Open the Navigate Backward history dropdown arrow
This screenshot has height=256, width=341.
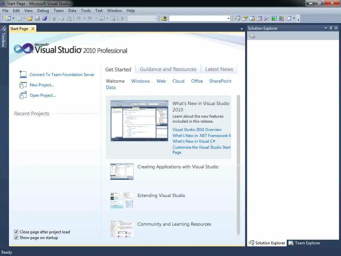click(x=107, y=19)
